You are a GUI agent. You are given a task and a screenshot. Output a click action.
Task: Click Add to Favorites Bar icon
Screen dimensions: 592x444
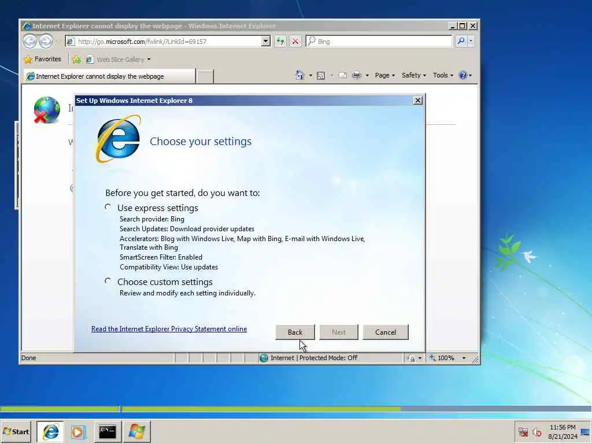76,60
